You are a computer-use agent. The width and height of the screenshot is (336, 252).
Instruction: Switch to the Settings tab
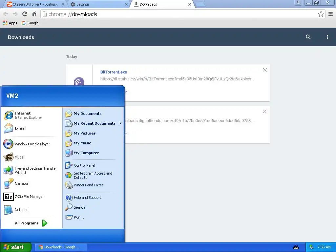coord(98,4)
